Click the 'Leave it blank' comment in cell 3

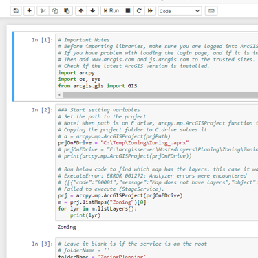[133, 244]
